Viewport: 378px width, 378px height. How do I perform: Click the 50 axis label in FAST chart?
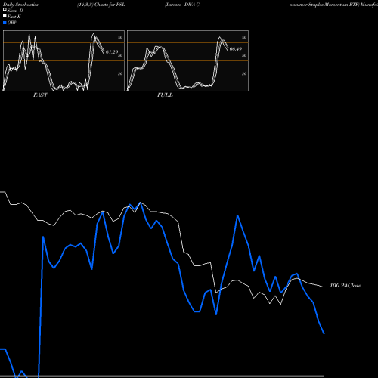120,55
